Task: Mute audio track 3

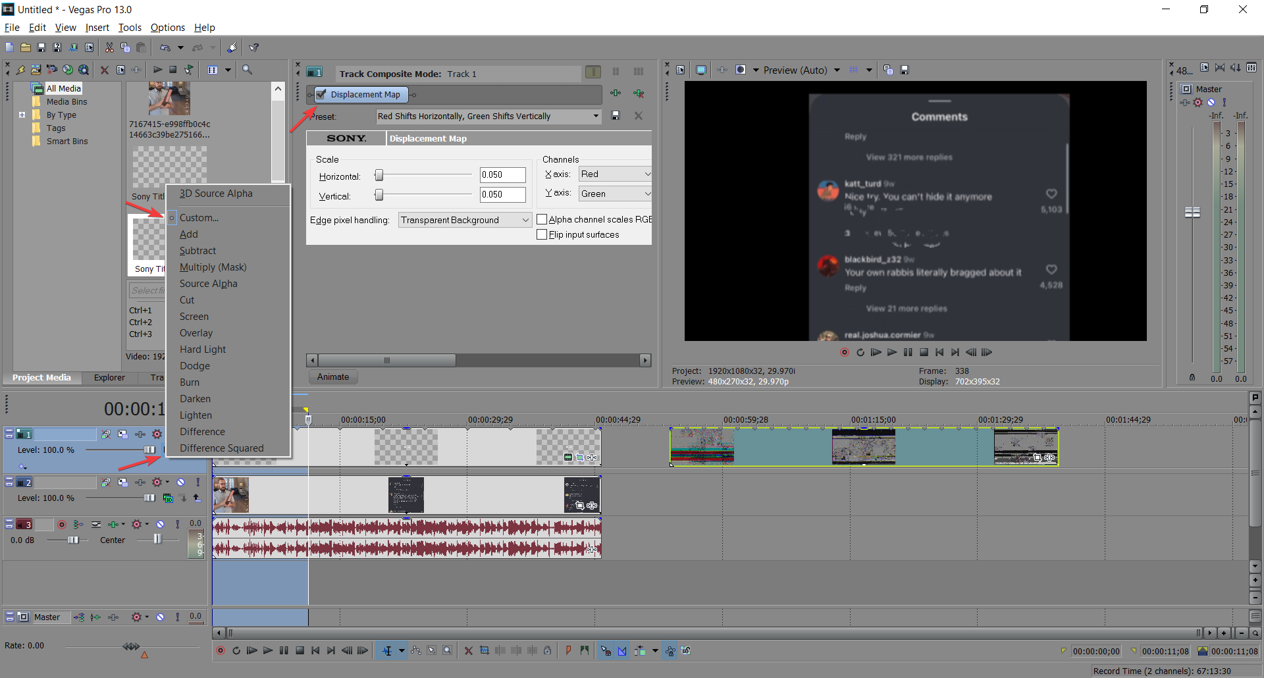Action: click(160, 525)
